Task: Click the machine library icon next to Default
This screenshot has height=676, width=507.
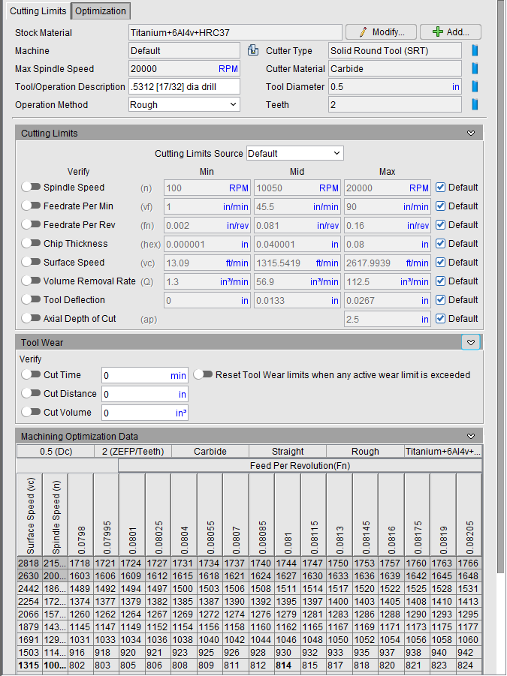Action: 253,50
